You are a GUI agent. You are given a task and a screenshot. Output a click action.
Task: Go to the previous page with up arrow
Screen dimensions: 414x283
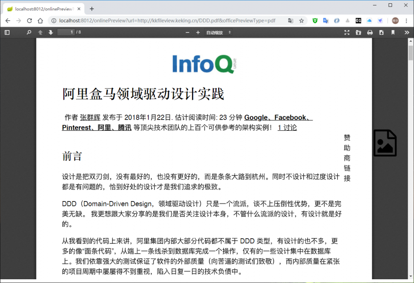[x=40, y=32]
